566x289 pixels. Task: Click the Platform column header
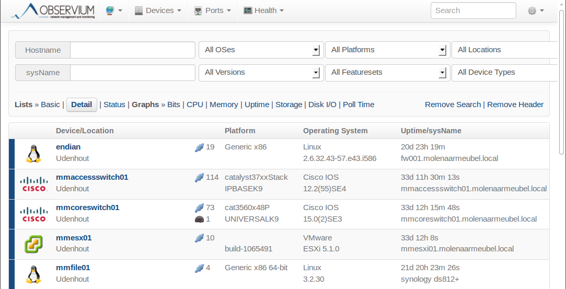click(240, 131)
